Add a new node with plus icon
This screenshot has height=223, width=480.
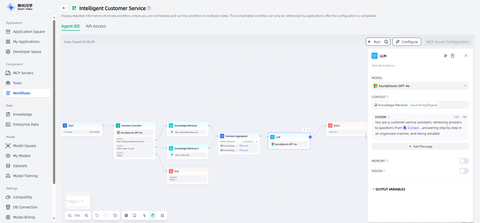tap(126, 215)
